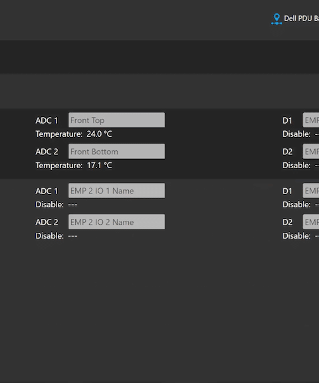Select ADC 1 label beside Front Top

click(47, 120)
